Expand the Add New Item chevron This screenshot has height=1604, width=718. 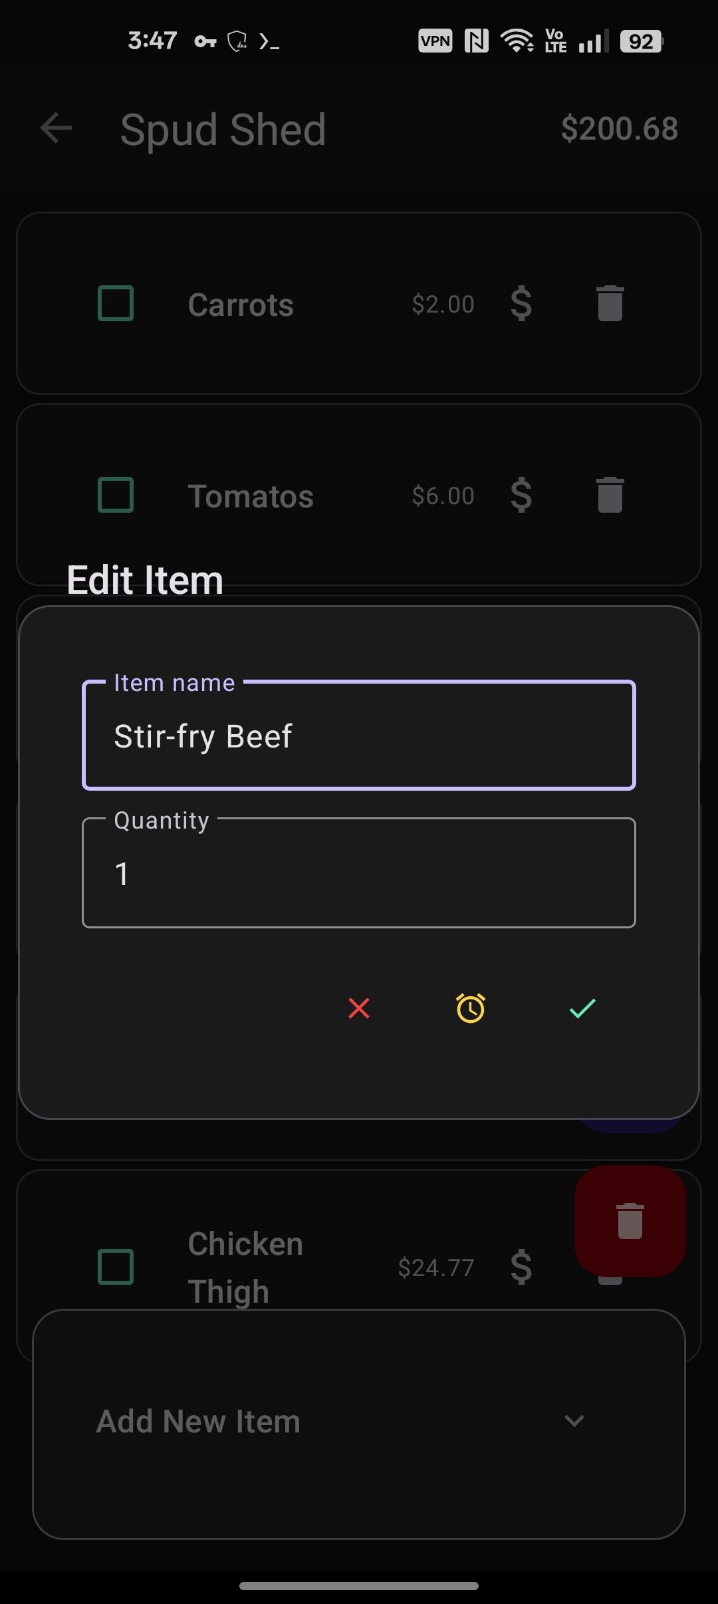(574, 1421)
